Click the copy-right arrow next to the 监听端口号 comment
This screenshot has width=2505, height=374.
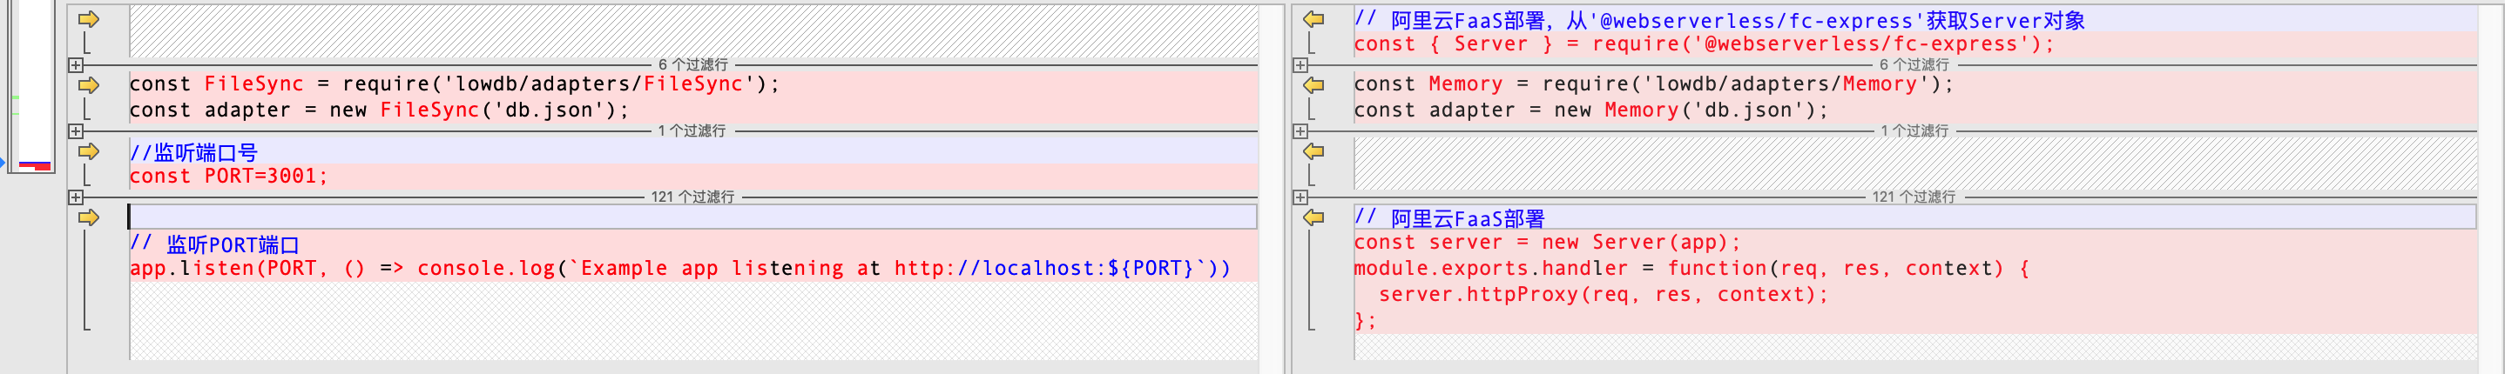click(89, 151)
